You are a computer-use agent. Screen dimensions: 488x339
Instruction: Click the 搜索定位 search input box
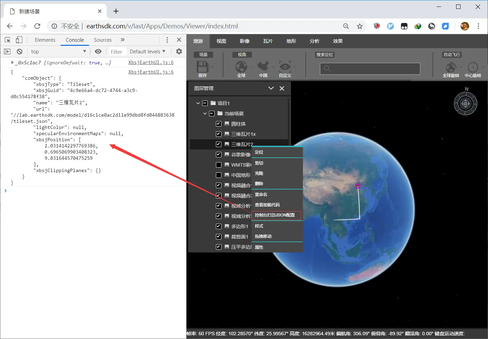(x=370, y=68)
